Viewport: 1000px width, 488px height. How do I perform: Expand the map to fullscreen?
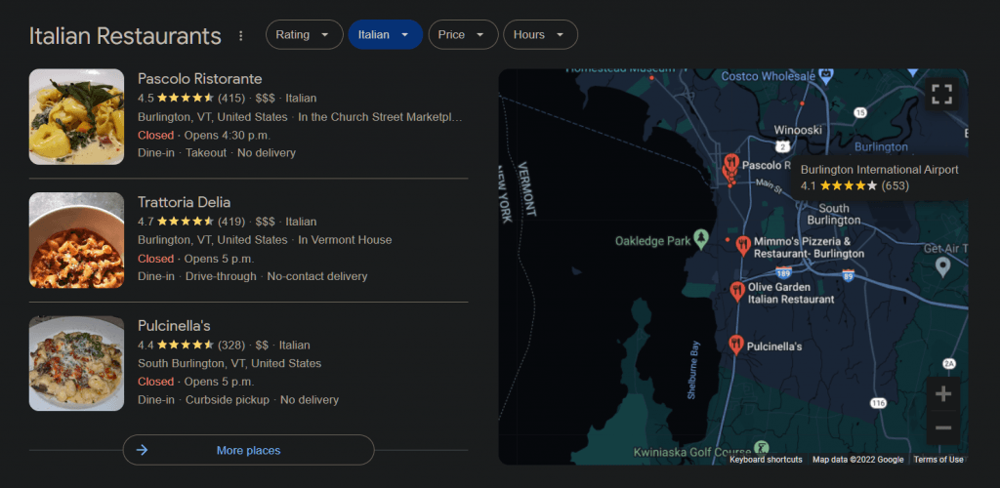pos(941,94)
